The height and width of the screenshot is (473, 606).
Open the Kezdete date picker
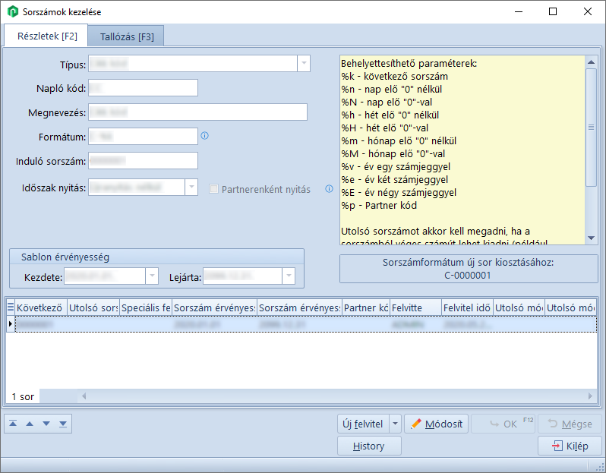tap(151, 277)
